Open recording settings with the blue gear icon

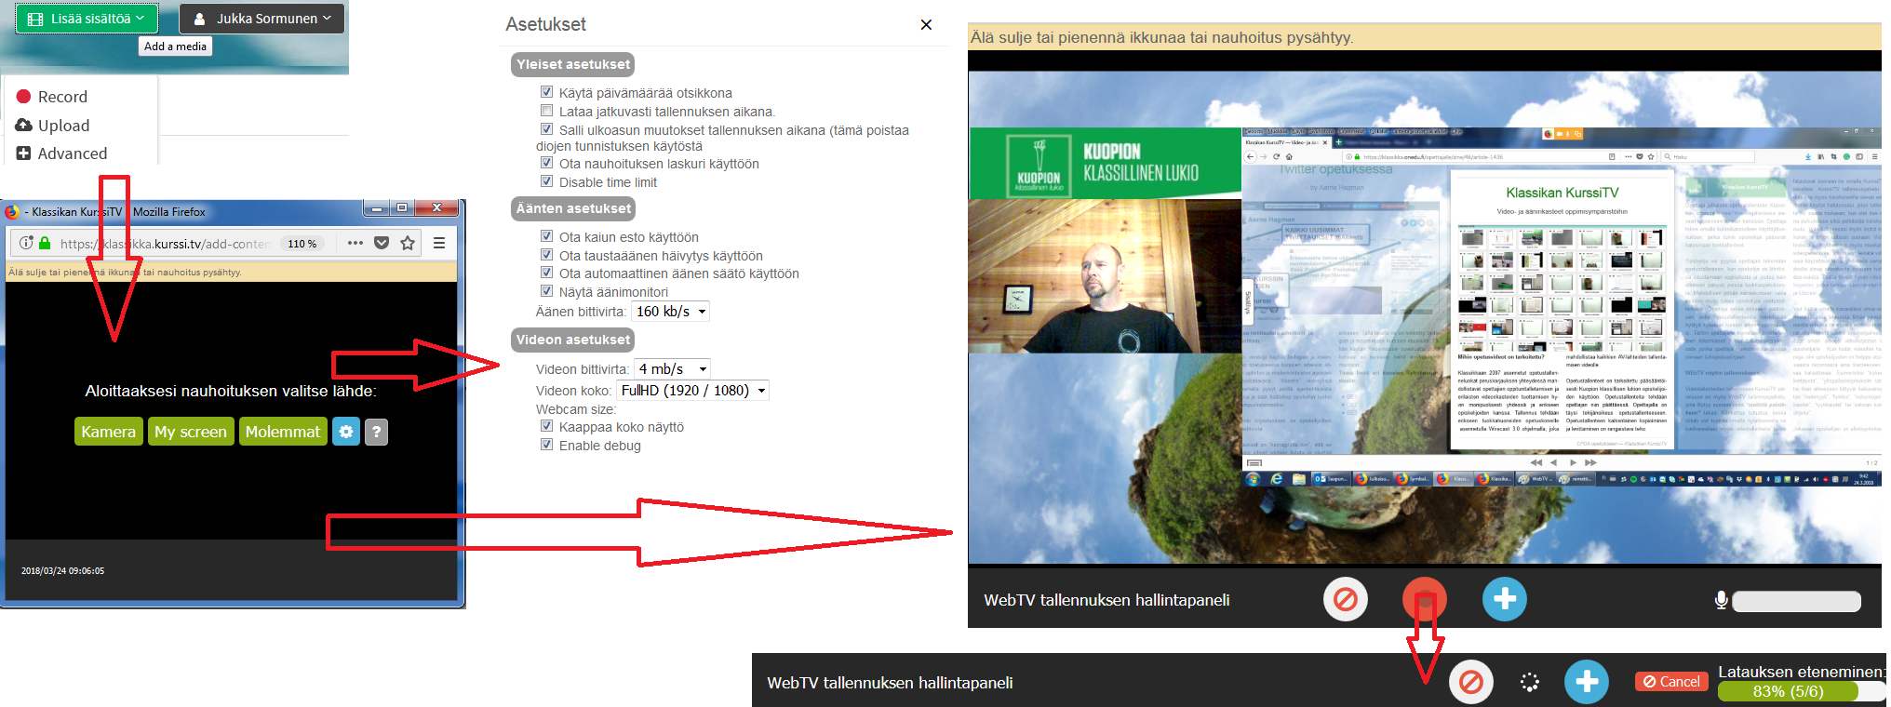pos(346,432)
